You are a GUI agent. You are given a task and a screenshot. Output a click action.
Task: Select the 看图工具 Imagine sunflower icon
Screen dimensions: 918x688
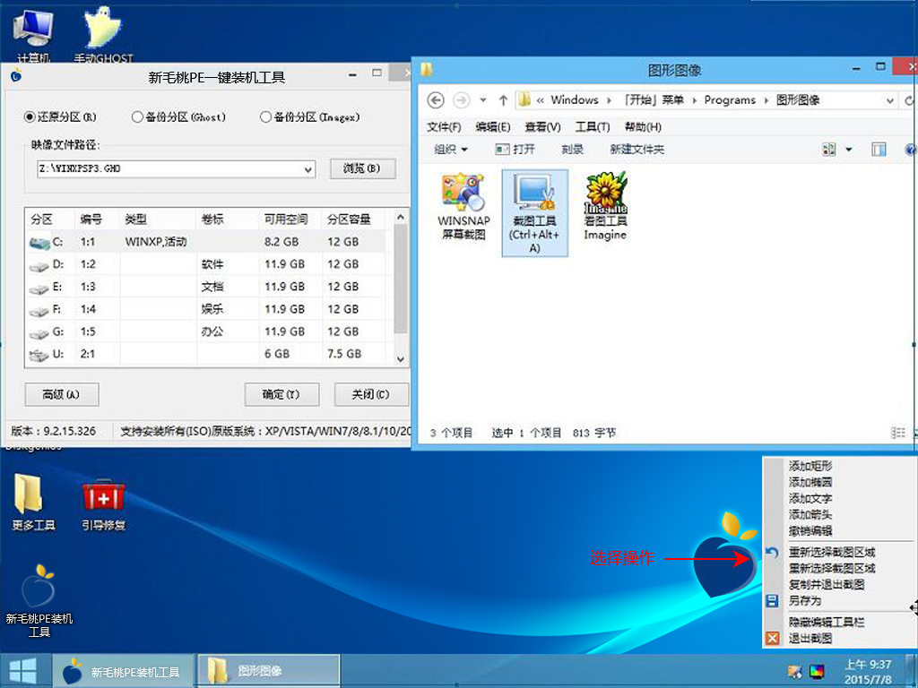click(605, 206)
